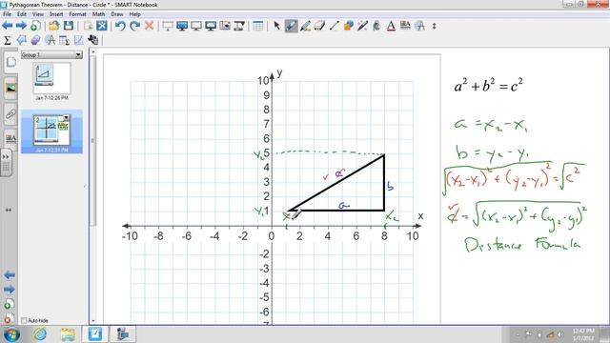Click the purple eraser-shaped math icon
Image resolution: width=610 pixels, height=343 pixels.
[35, 40]
